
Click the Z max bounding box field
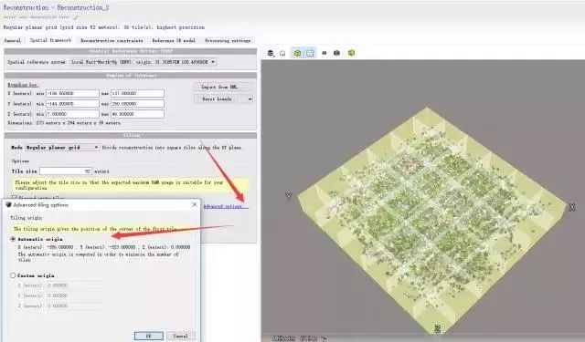point(137,114)
